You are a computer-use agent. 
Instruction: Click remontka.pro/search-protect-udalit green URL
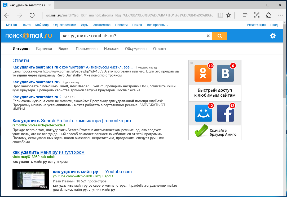click(x=39, y=125)
